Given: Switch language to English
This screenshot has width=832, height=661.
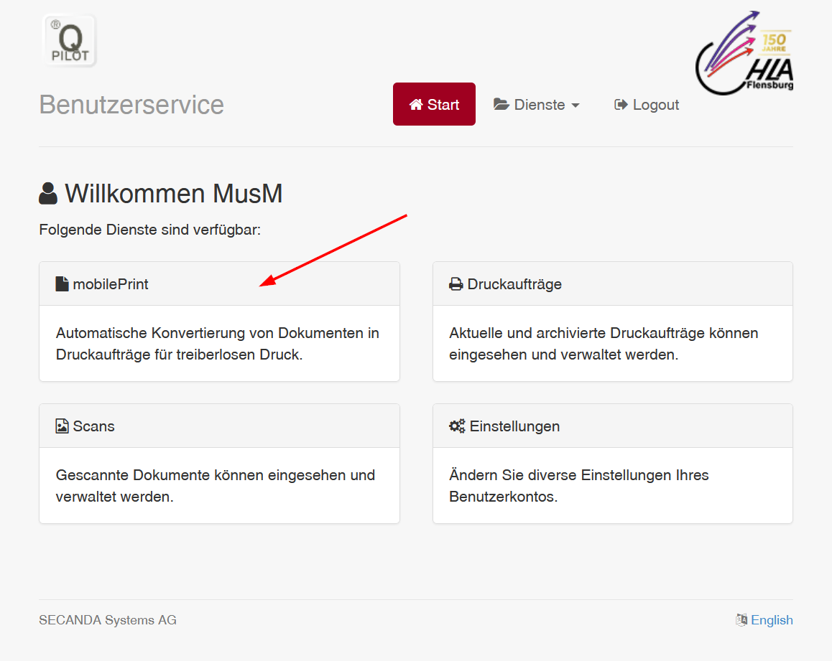Looking at the screenshot, I should click(772, 619).
